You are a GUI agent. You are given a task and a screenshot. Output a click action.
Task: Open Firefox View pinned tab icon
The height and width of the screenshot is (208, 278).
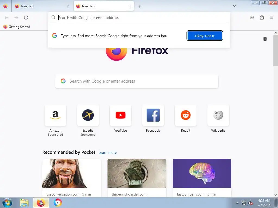click(x=5, y=6)
